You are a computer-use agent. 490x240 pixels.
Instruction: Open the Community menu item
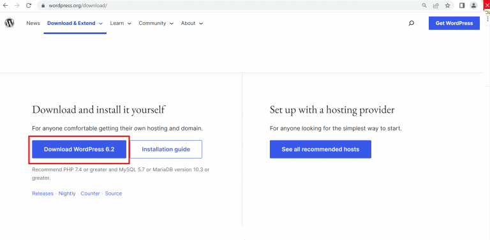[152, 23]
